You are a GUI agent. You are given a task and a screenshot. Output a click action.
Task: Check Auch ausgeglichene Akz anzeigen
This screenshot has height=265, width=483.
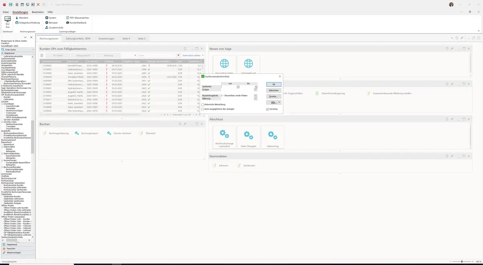202,109
